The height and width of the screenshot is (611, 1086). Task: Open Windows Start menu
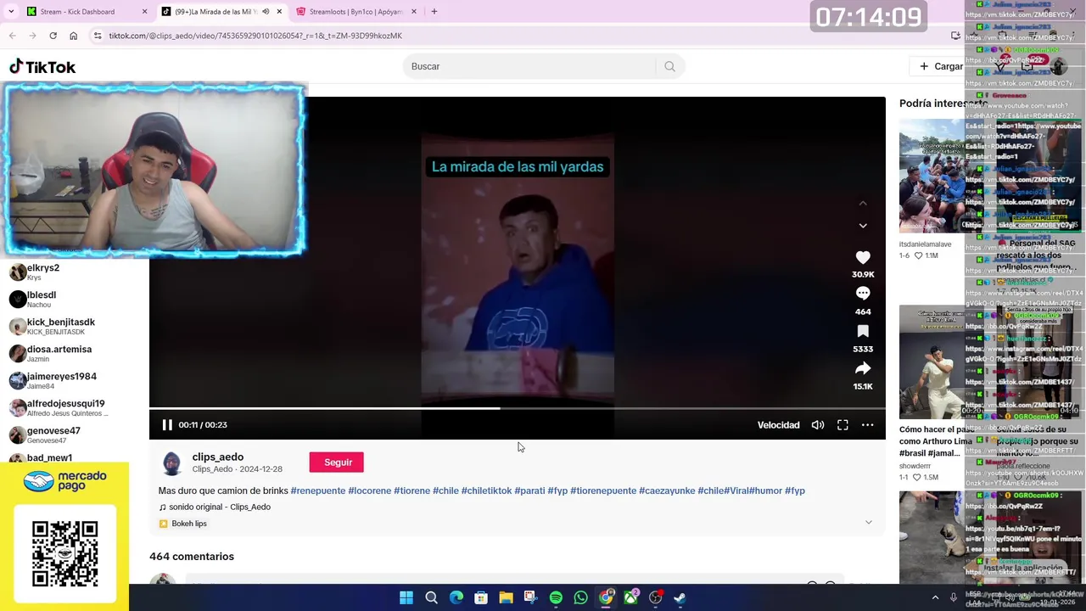pos(406,598)
